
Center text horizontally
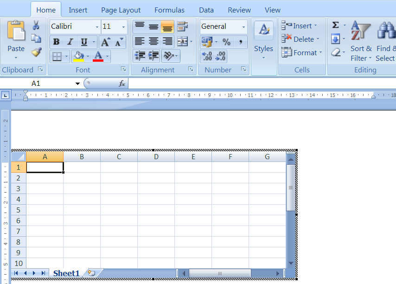153,41
